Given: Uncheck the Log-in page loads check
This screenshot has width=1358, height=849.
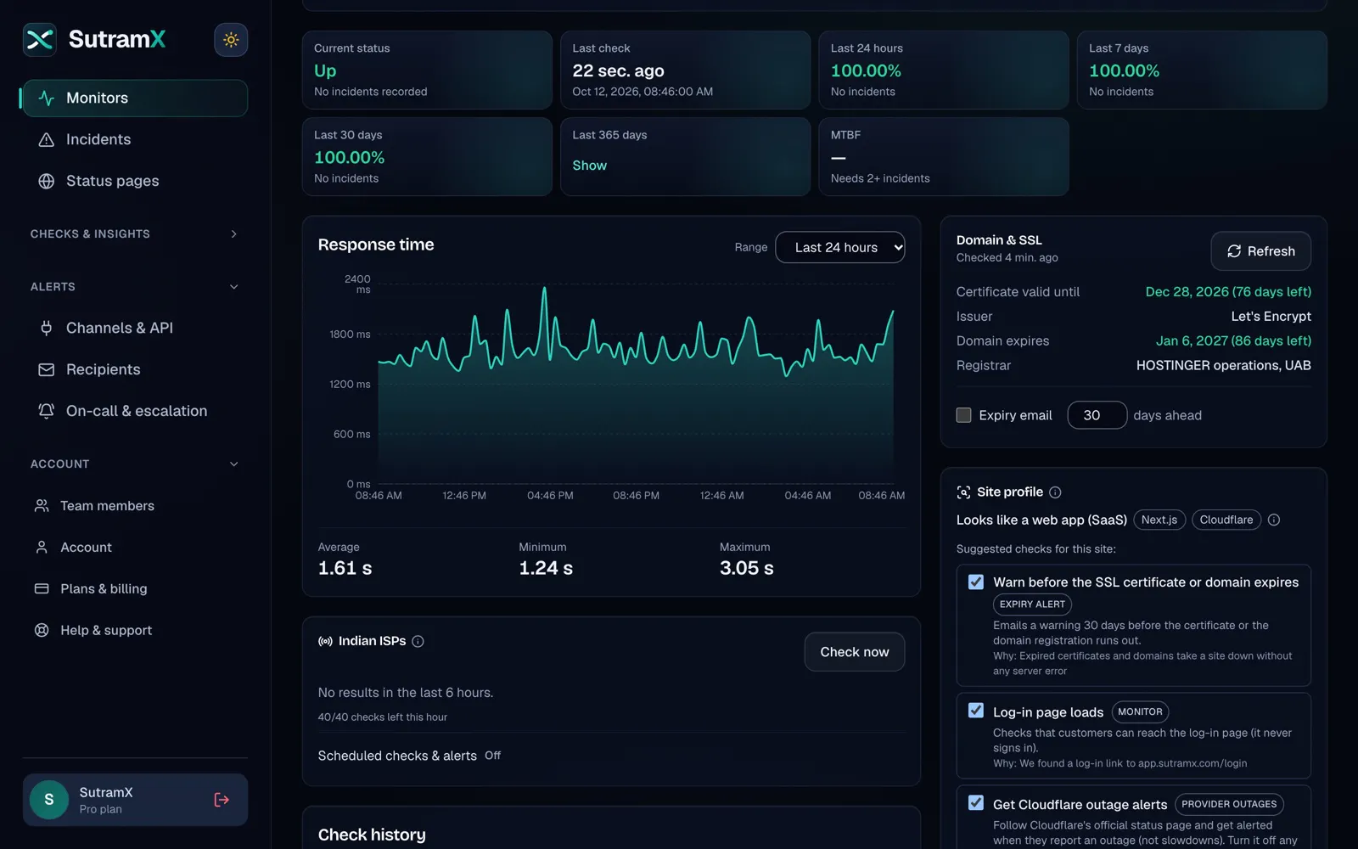Looking at the screenshot, I should coord(976,711).
